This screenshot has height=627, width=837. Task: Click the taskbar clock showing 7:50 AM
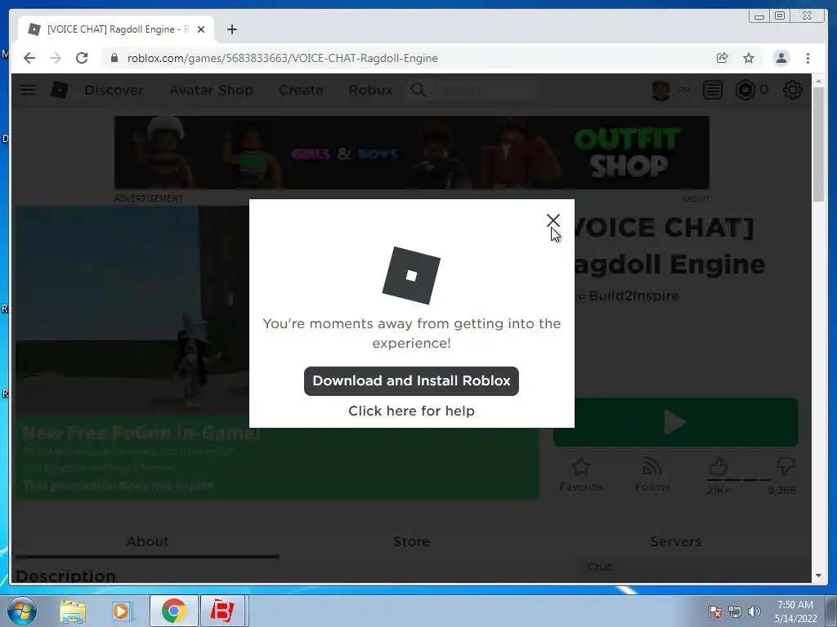tap(795, 611)
